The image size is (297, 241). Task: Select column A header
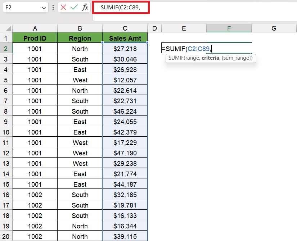(35, 28)
